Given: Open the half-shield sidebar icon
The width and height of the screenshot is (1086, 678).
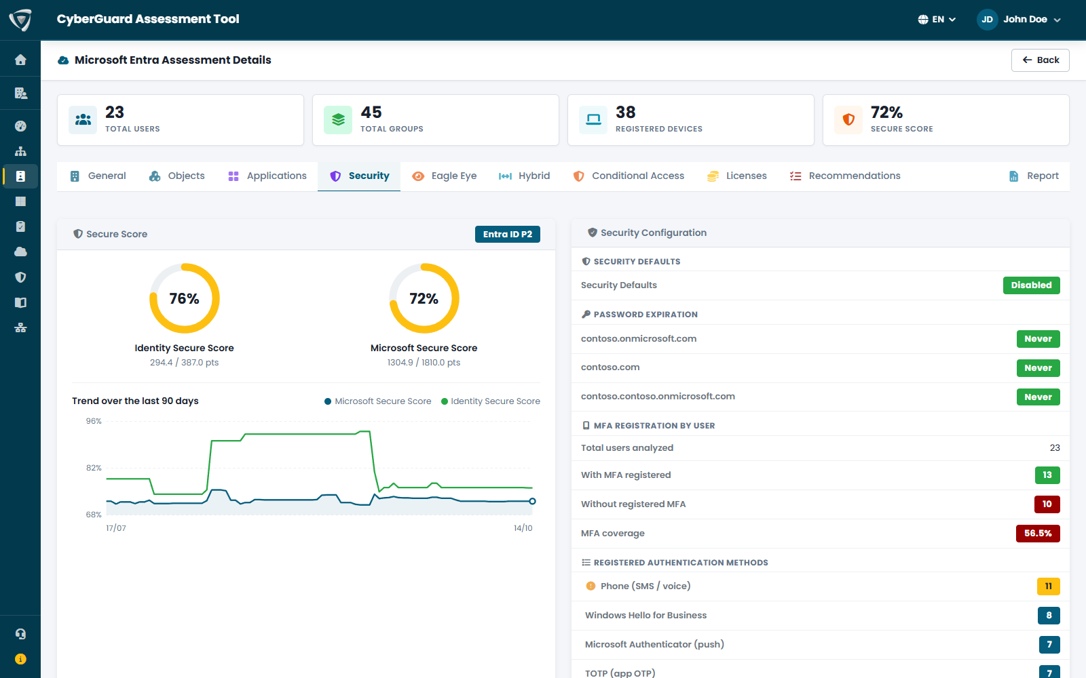Looking at the screenshot, I should [20, 277].
